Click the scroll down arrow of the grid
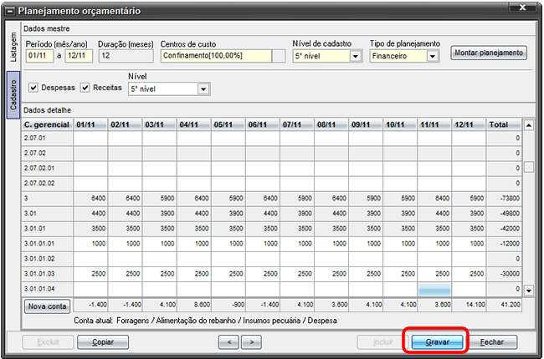This screenshot has height=359, width=544. pos(528,290)
